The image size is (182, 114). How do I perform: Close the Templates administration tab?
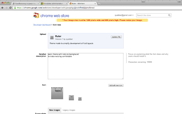[x=67, y=4]
